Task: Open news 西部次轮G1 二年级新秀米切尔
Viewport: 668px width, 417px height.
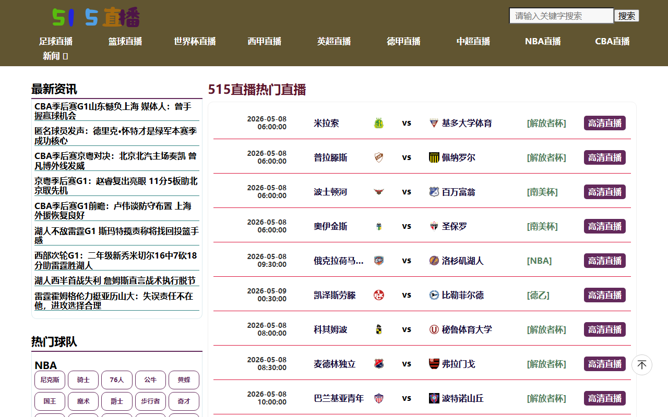Action: (x=116, y=261)
